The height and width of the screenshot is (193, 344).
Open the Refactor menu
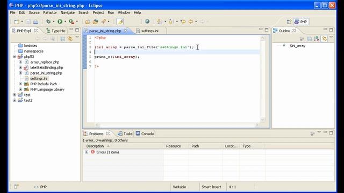click(50, 13)
